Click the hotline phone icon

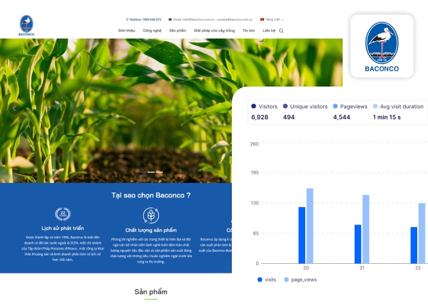[127, 19]
